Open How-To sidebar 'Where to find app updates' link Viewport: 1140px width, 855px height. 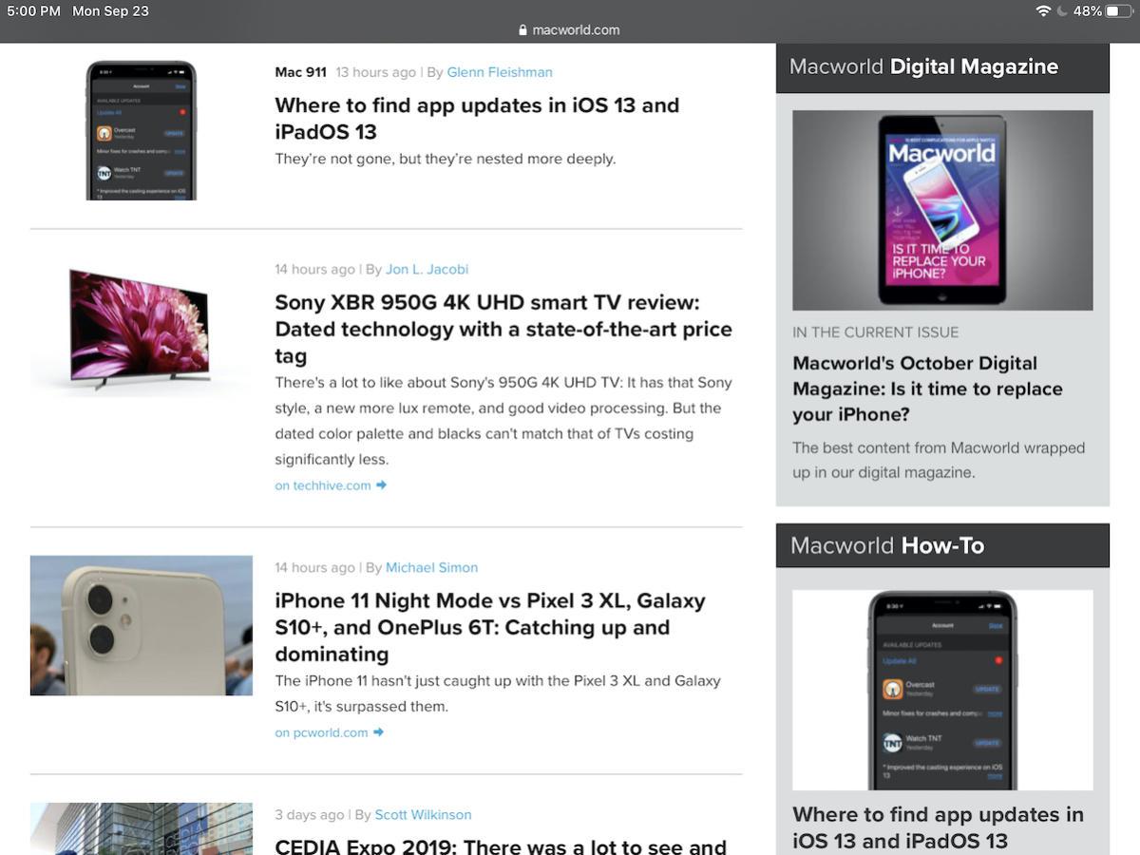click(x=938, y=827)
